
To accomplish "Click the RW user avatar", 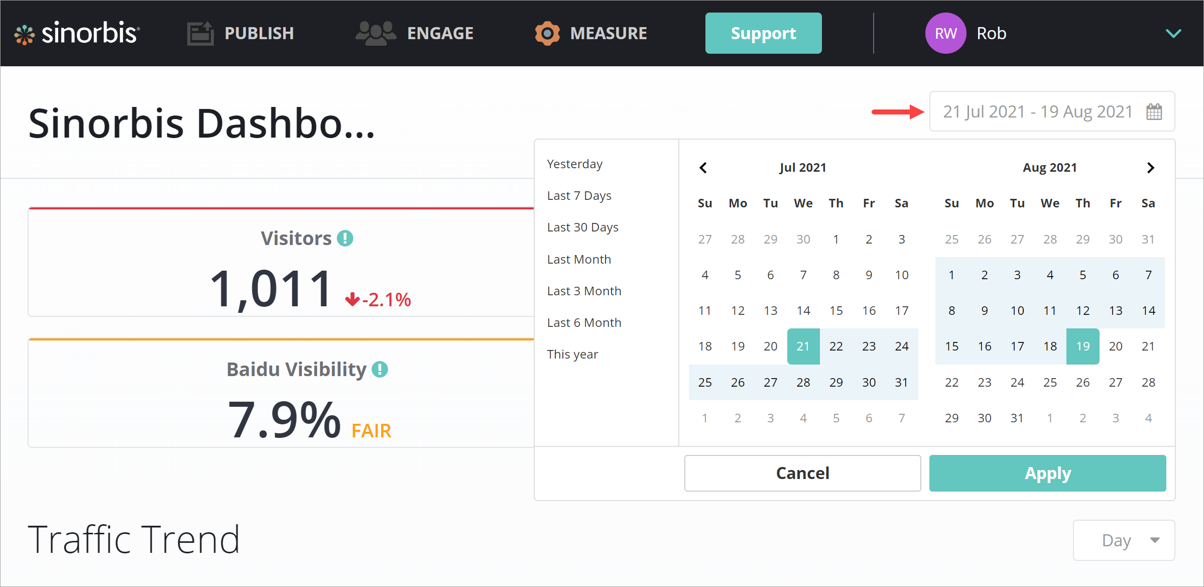I will coord(945,34).
